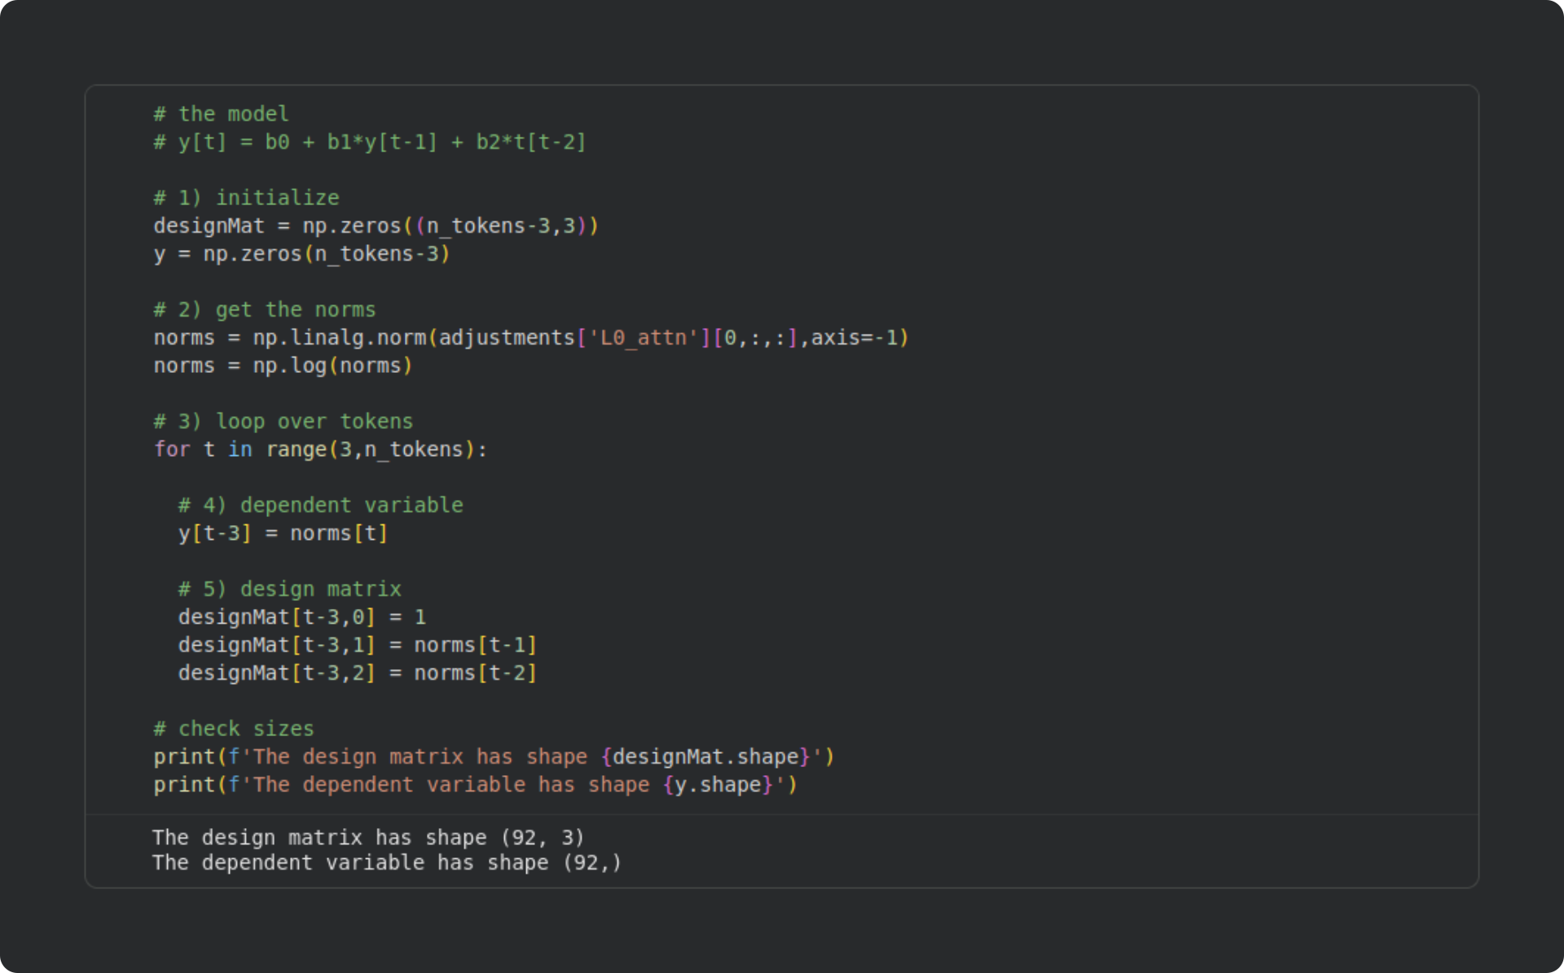Click the line assigning norms[t-2]

357,673
